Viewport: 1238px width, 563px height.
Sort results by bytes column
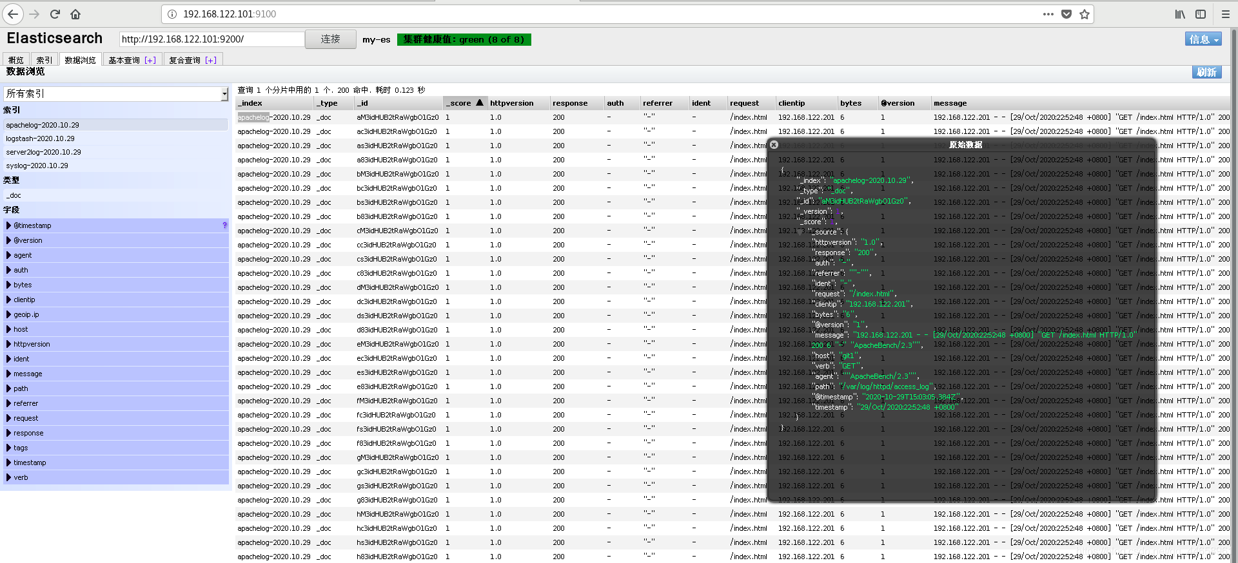tap(858, 103)
